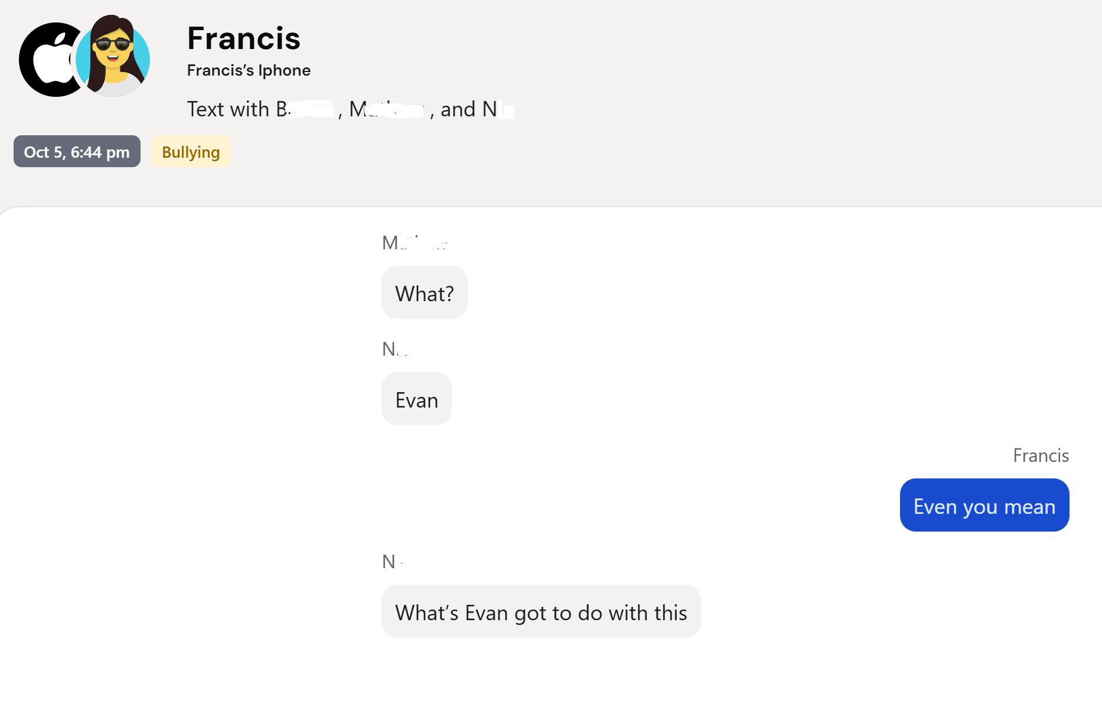1102x720 pixels.
Task: Open the 'What's Evan got to do with this' message
Action: point(540,612)
